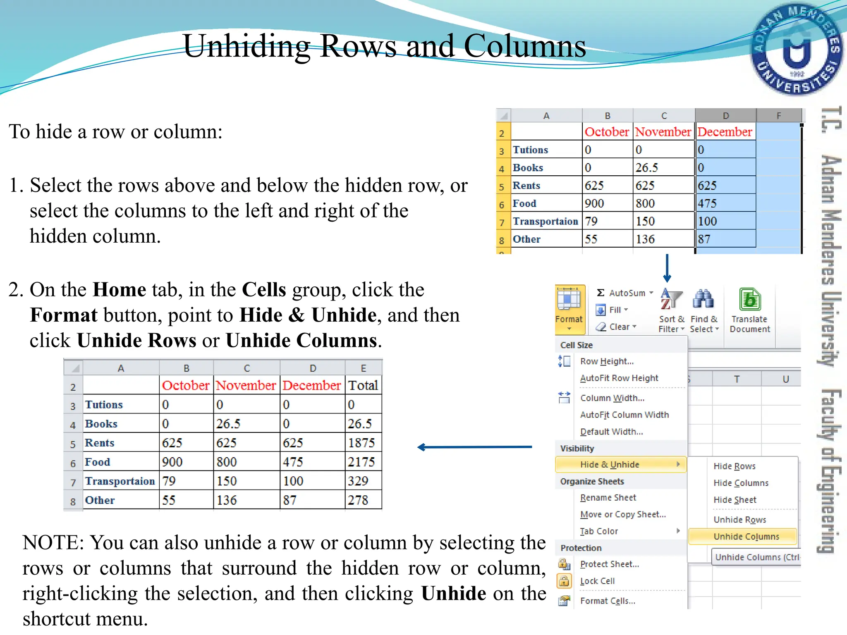Click cell 1875 in bottom spreadsheet
Viewport: 847px width, 635px height.
tap(363, 442)
